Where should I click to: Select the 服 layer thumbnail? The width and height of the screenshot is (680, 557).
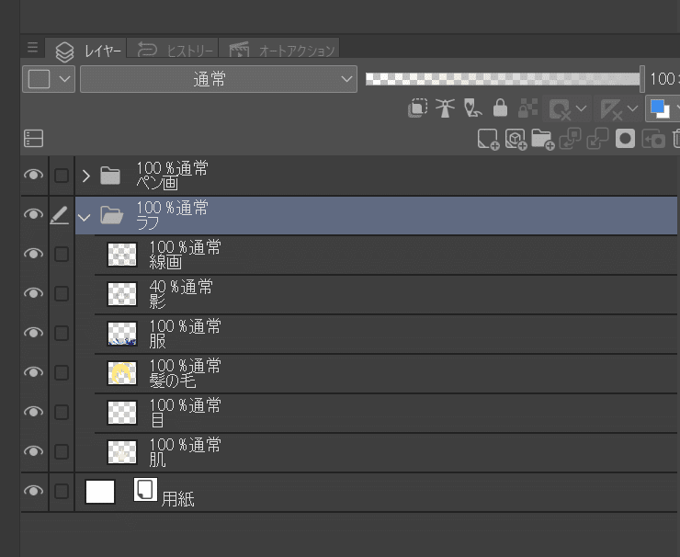pos(122,333)
